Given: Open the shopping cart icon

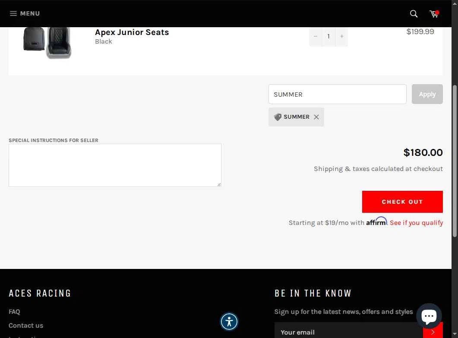Looking at the screenshot, I should (434, 14).
